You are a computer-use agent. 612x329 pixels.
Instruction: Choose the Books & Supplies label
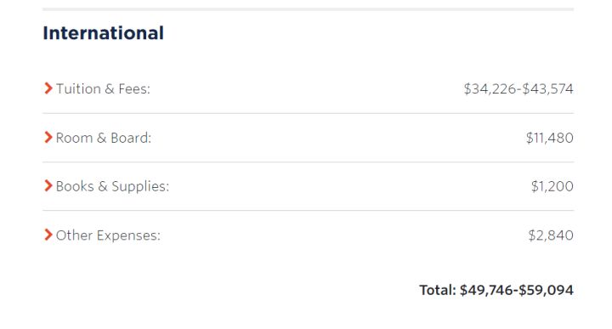click(112, 186)
